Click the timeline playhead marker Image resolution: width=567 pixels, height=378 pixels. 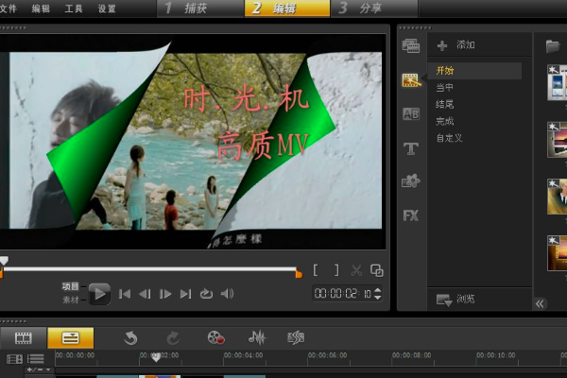tap(156, 357)
